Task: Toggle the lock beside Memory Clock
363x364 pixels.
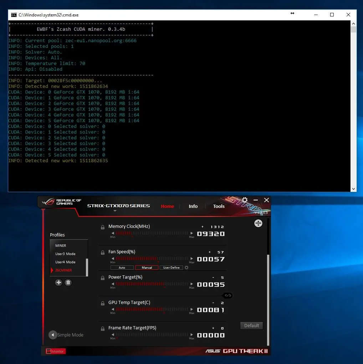Action: tap(103, 227)
